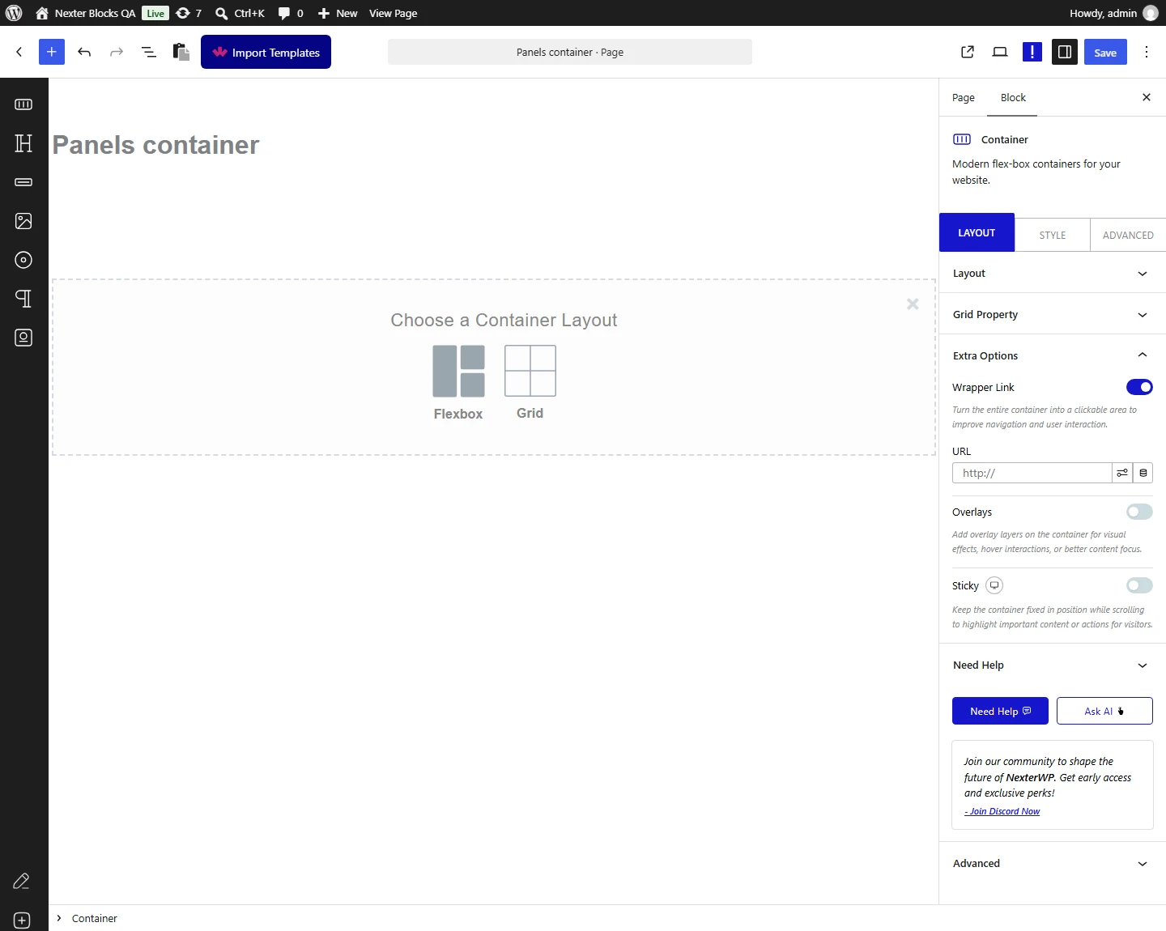Click the add plus box icon at bottom left
Screen dimensions: 1166x931
[22, 920]
